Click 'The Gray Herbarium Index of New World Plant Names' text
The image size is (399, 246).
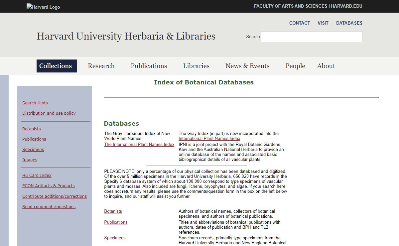click(x=137, y=136)
